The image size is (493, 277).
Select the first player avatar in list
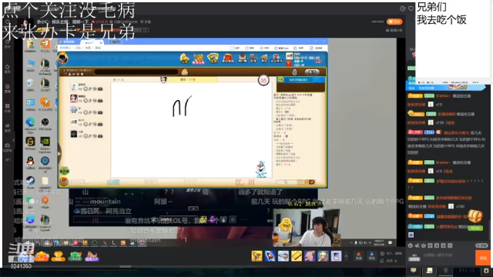click(x=74, y=87)
